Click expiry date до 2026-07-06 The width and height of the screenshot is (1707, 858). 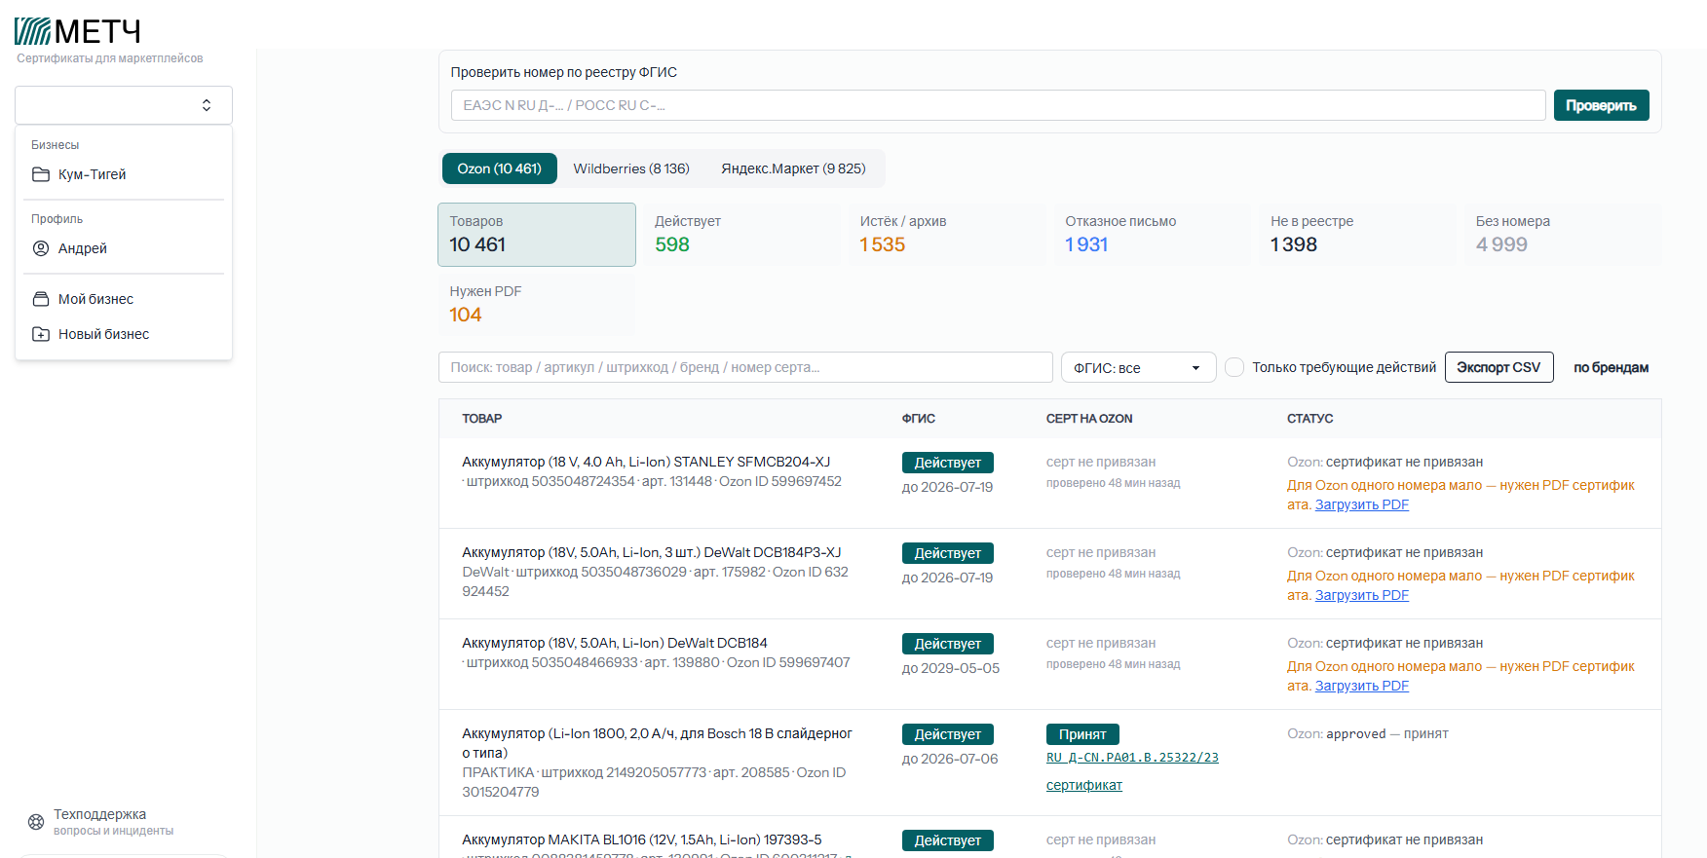coord(950,759)
